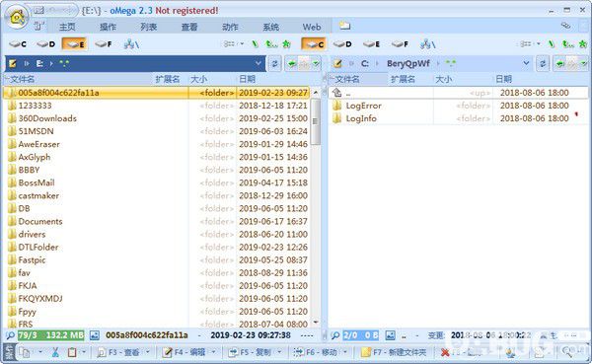
Task: Go back with left pane green arrow
Action: coord(291,64)
